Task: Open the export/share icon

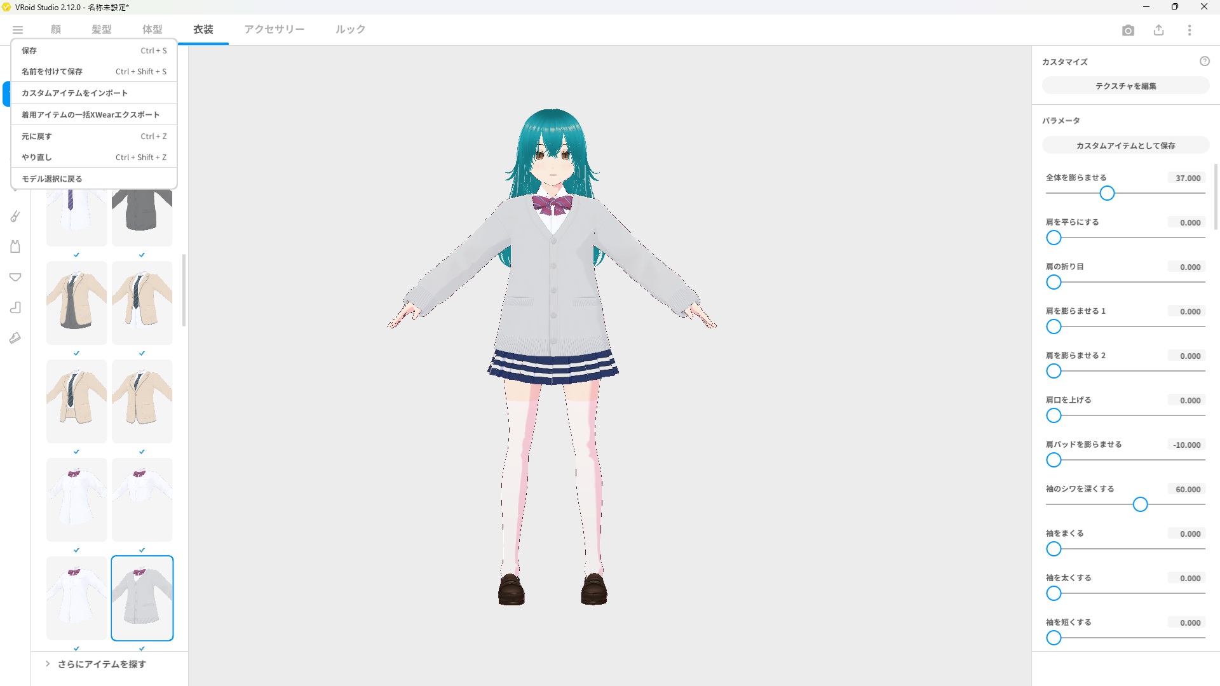Action: 1159,30
